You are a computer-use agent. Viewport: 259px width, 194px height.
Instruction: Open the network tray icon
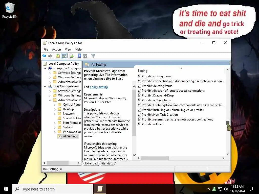pyautogui.click(x=220, y=189)
